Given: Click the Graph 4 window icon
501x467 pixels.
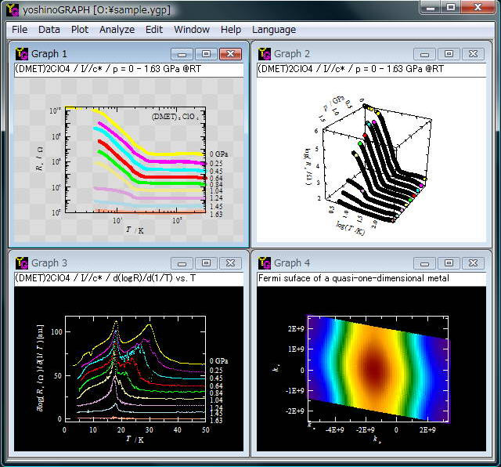Looking at the screenshot, I should (x=264, y=262).
